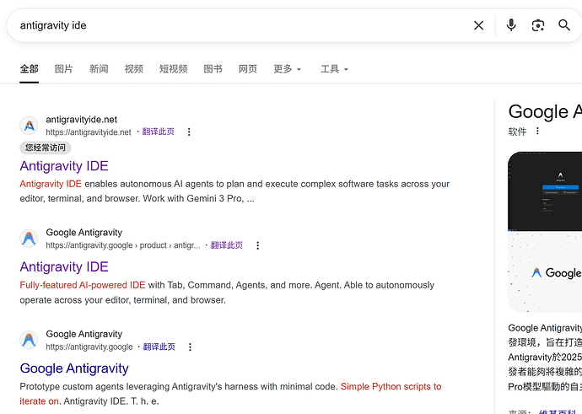Switch to the 视频 tab
Screen dimensions: 582x414
133,69
